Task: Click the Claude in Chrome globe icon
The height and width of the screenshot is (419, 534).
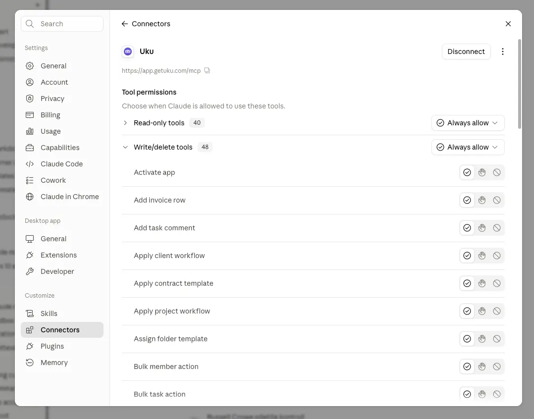Action: (x=30, y=197)
